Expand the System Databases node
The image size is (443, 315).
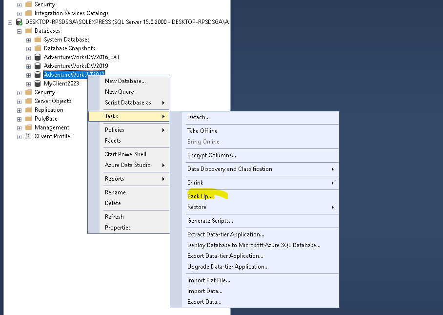(28, 40)
